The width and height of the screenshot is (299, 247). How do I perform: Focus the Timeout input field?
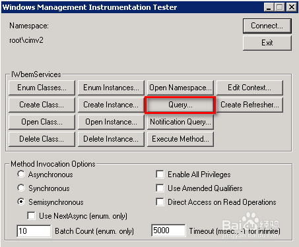click(x=168, y=231)
